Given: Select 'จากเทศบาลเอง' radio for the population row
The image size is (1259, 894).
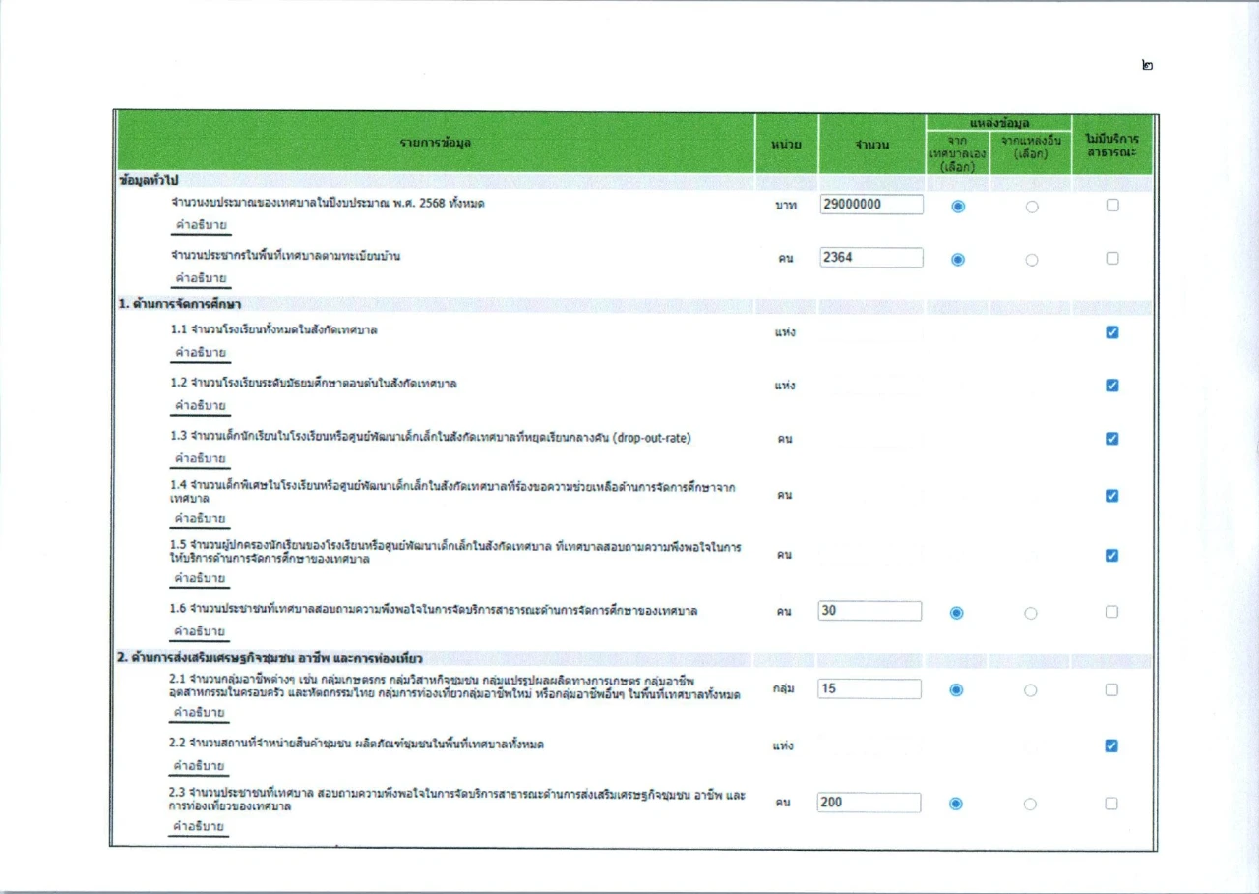Looking at the screenshot, I should point(958,260).
